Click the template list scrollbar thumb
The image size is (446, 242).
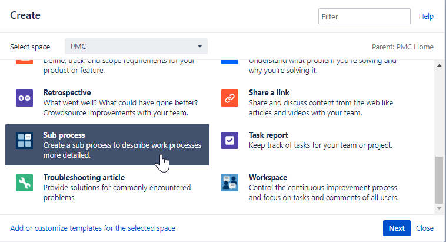pos(439,180)
